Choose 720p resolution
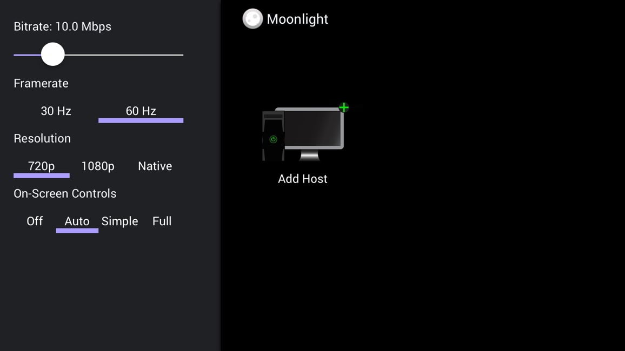625x351 pixels. click(x=42, y=166)
